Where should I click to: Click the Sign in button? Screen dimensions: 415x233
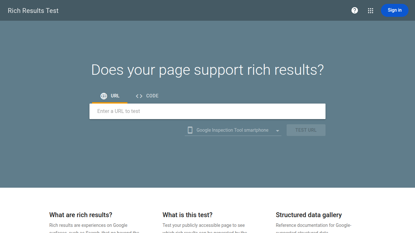[395, 10]
